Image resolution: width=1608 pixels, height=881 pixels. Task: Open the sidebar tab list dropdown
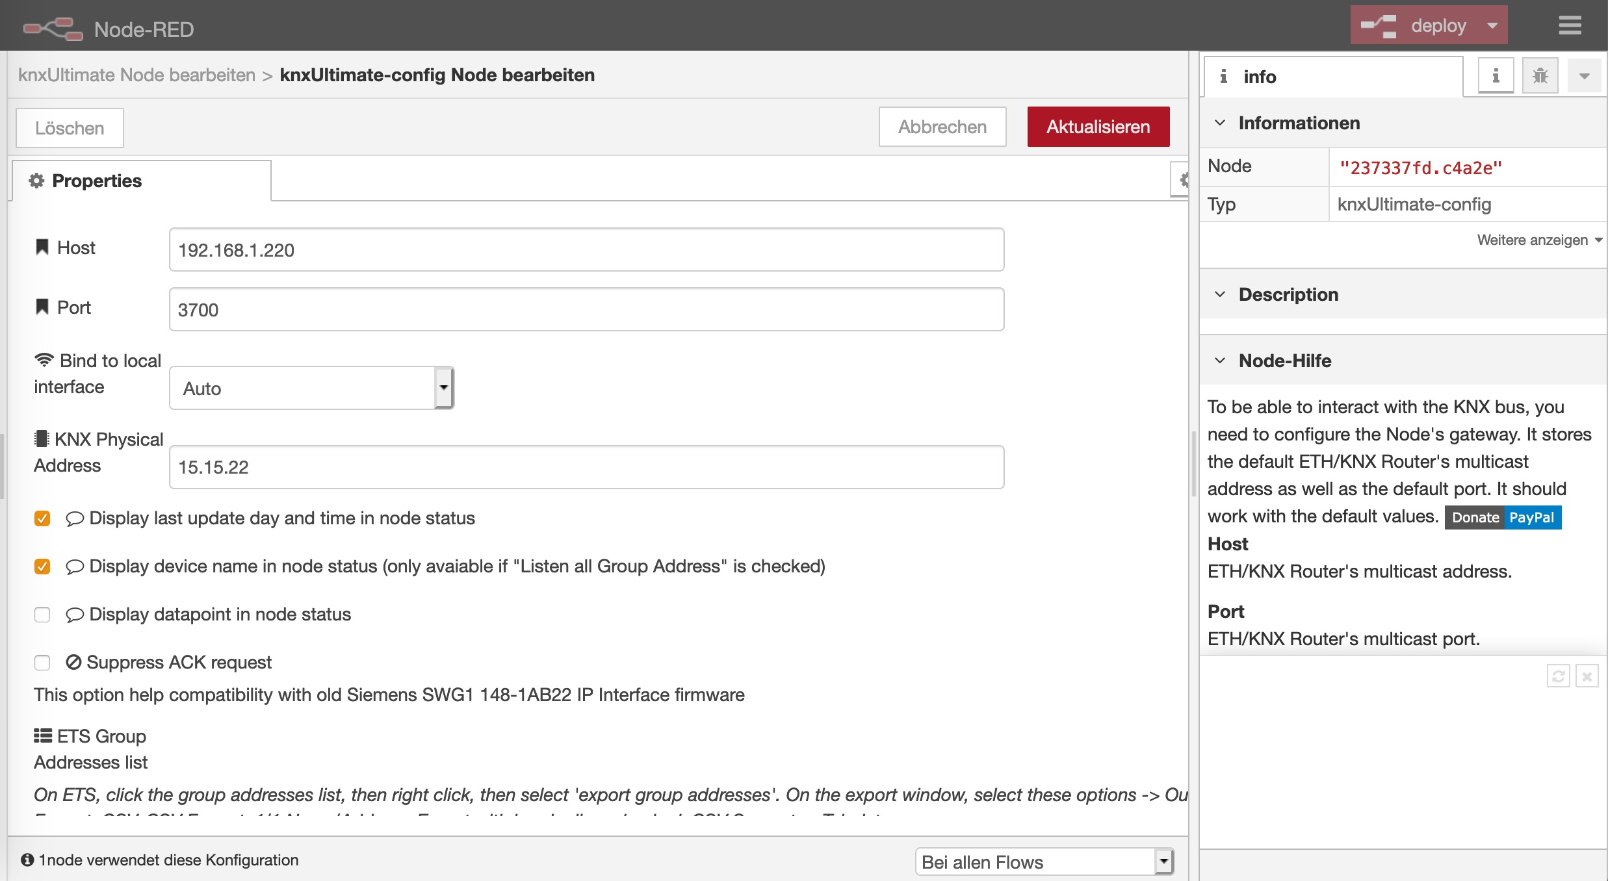point(1585,76)
